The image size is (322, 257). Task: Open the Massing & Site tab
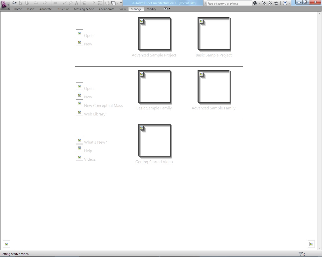[x=84, y=9]
